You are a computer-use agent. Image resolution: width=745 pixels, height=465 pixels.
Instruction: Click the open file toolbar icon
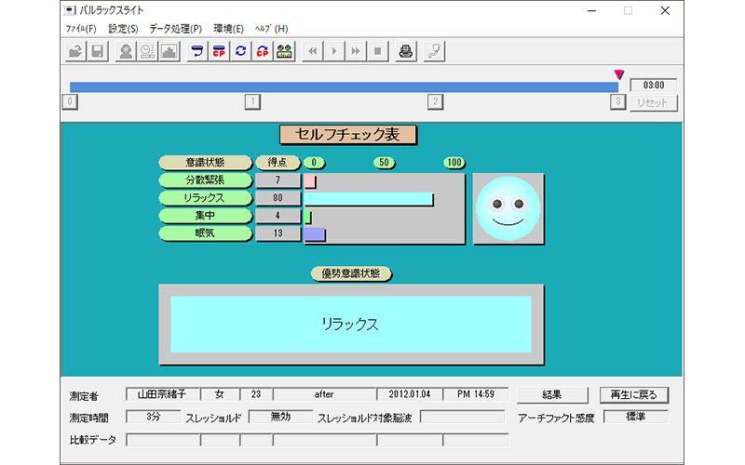click(75, 51)
